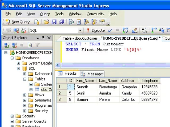Click the Registered Servers icon in toolbar
Viewport: 170px width, 127px height.
(71, 22)
